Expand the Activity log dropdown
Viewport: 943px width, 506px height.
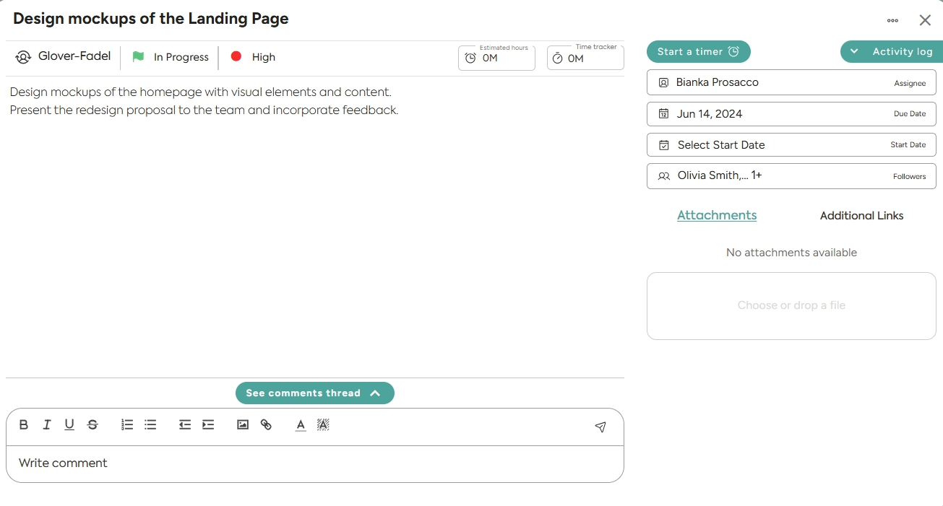[891, 52]
